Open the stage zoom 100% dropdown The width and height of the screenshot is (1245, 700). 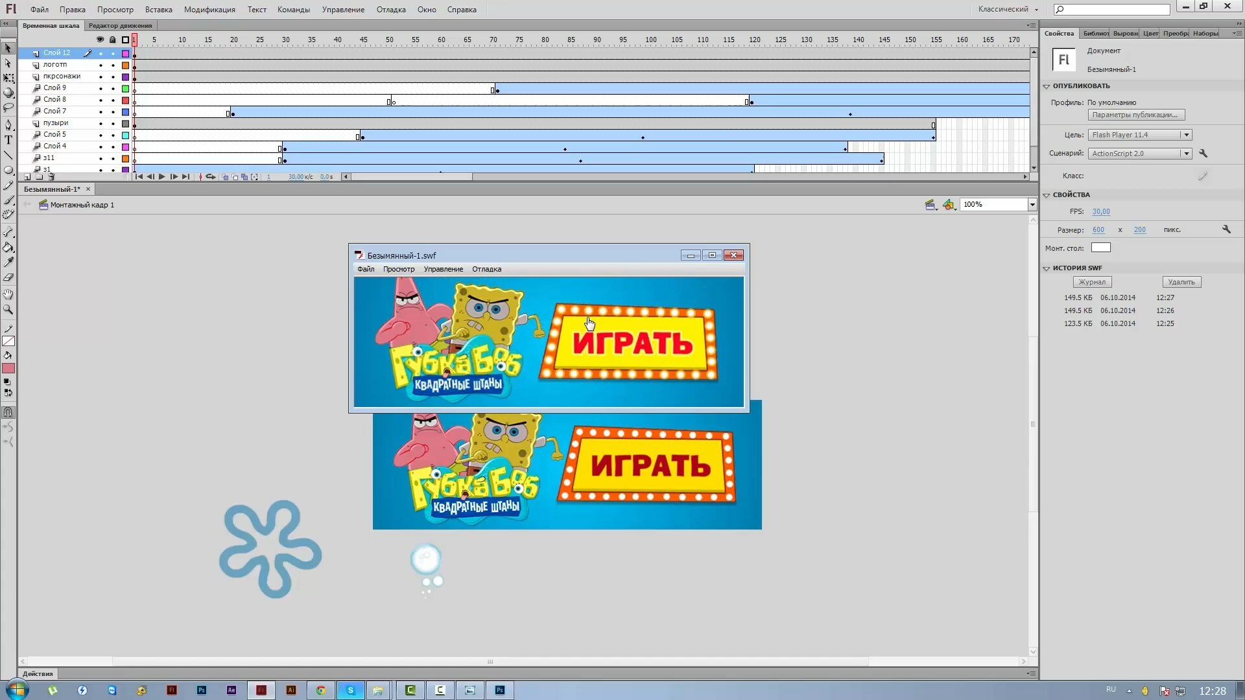tap(1032, 205)
